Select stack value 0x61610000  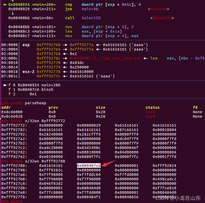81,72
